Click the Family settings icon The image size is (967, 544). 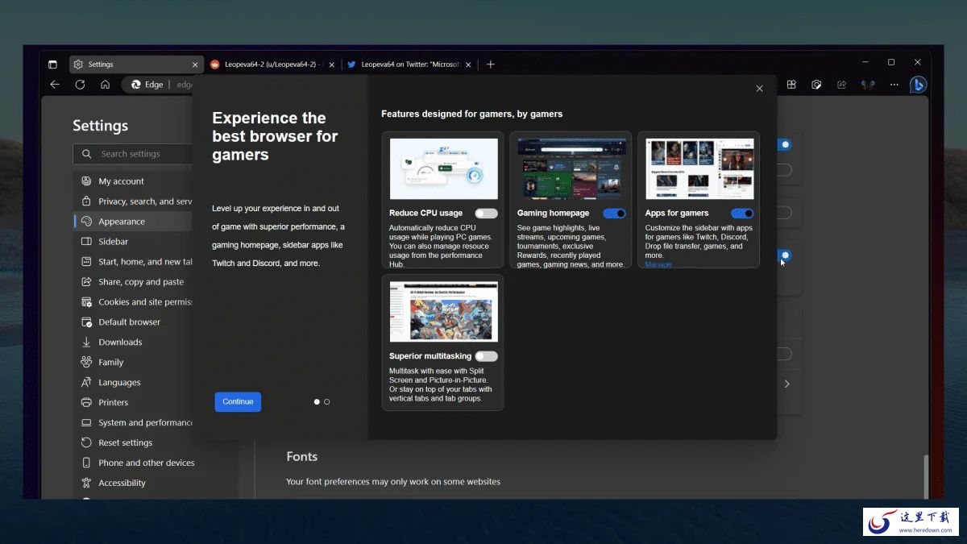[86, 363]
